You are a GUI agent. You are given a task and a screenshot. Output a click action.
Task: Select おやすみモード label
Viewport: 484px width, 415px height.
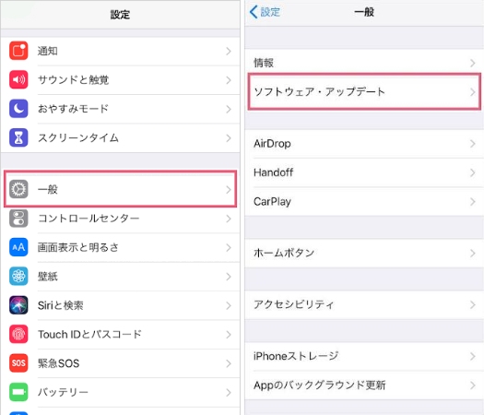point(73,109)
